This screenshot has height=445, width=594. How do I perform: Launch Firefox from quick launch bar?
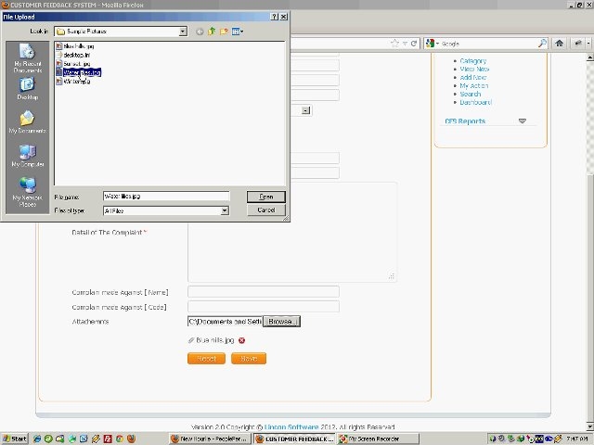click(x=131, y=439)
